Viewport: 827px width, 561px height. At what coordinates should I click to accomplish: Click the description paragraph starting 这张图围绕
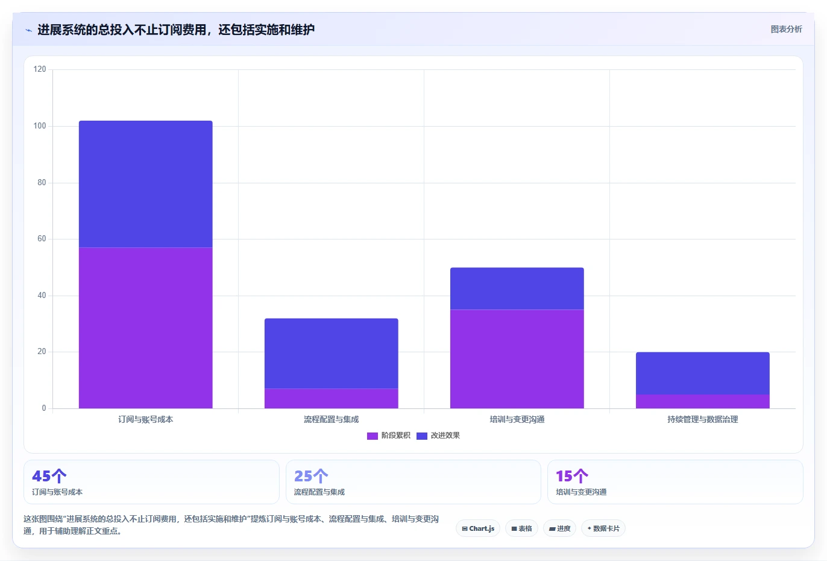tap(231, 525)
